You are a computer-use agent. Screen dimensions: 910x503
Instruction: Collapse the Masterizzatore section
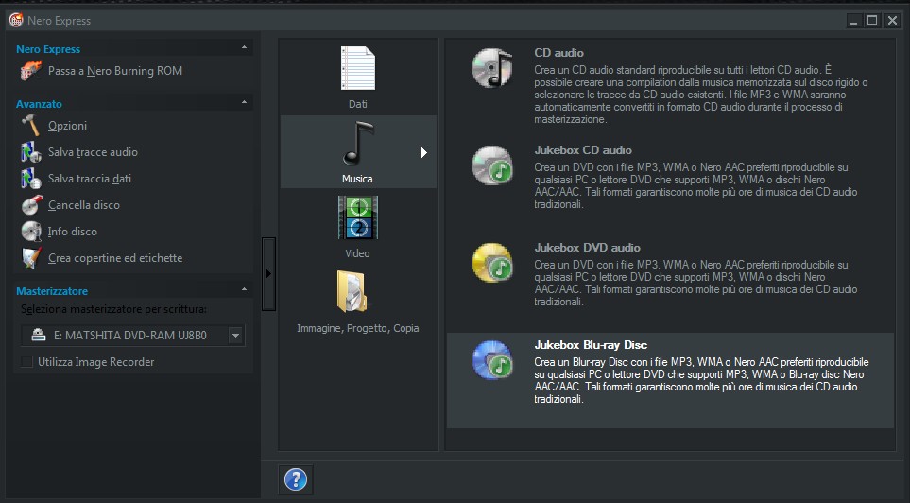[244, 289]
